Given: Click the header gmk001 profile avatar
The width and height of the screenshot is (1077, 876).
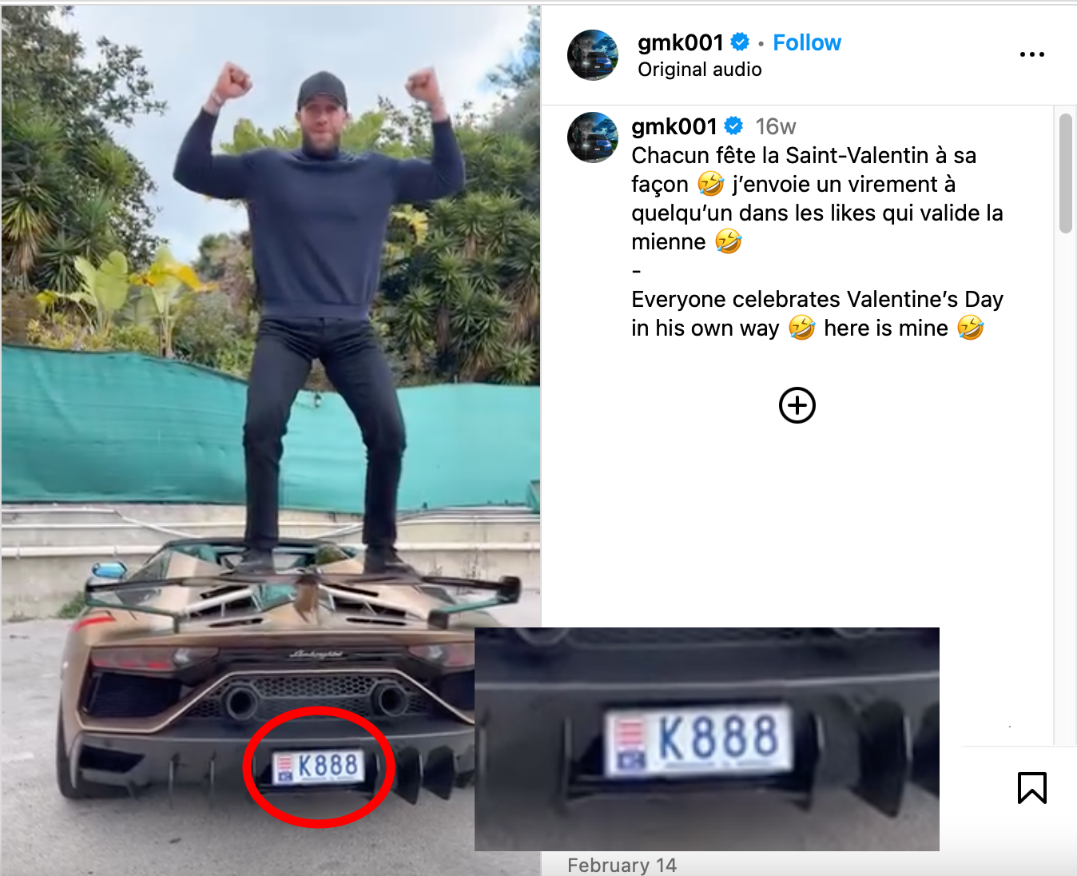Looking at the screenshot, I should point(593,55).
